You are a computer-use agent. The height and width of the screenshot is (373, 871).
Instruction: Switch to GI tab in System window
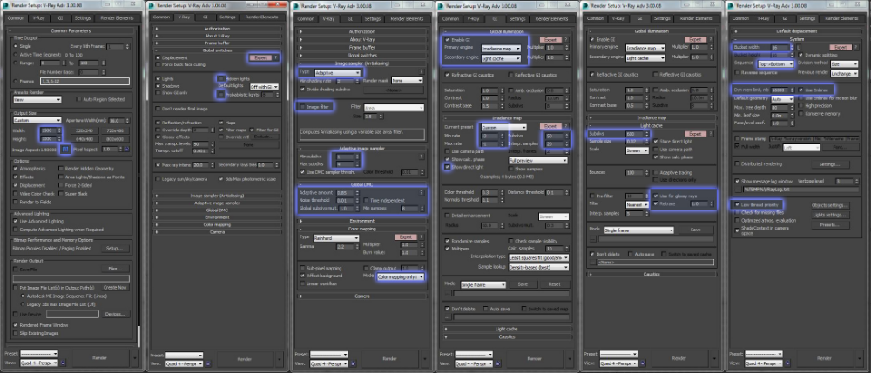(786, 18)
